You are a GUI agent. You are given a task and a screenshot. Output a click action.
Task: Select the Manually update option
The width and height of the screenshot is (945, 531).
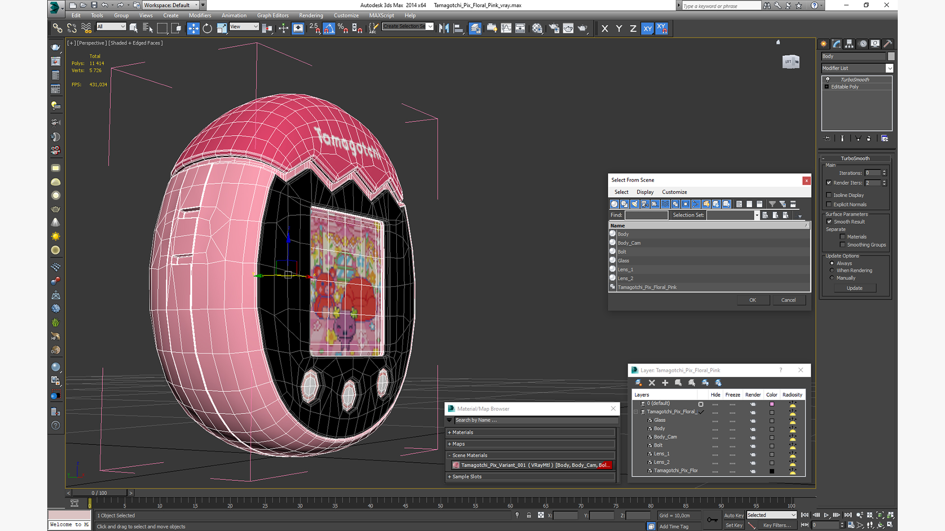[x=832, y=278]
